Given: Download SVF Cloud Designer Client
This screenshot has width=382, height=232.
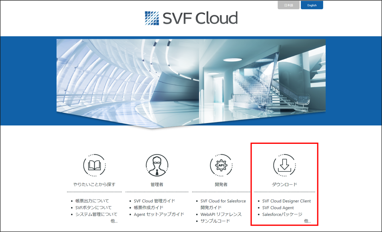Looking at the screenshot, I should click(286, 201).
